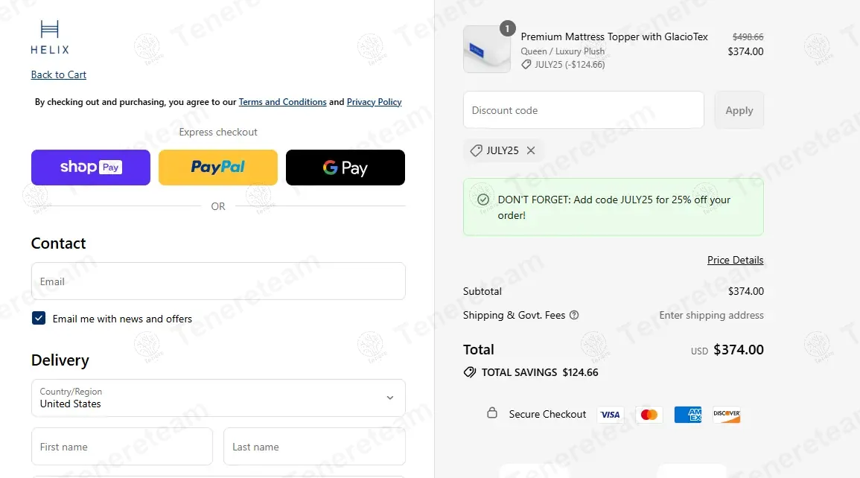This screenshot has width=860, height=478.
Task: Click the Helix logo
Action: (x=50, y=37)
